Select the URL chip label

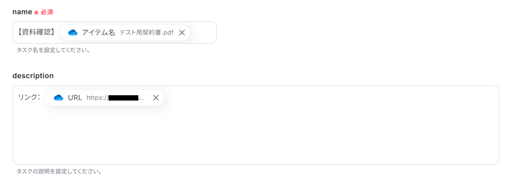click(x=75, y=98)
